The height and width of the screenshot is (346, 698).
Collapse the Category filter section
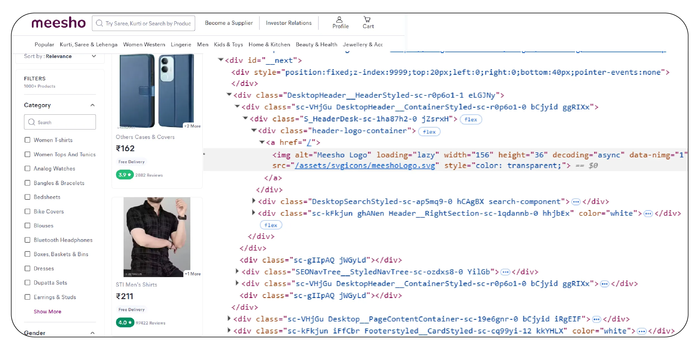(93, 105)
